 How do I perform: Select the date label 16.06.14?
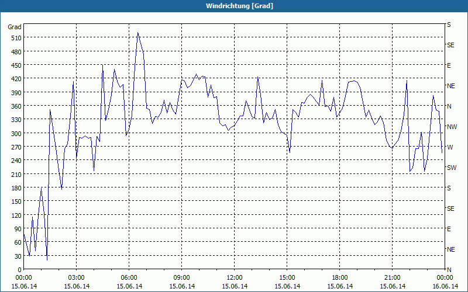445,286
